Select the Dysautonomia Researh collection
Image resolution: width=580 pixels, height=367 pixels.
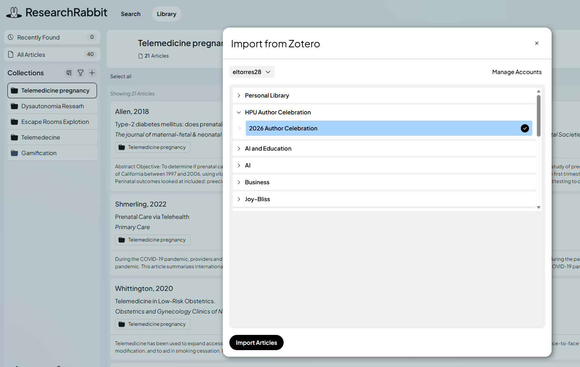click(52, 106)
